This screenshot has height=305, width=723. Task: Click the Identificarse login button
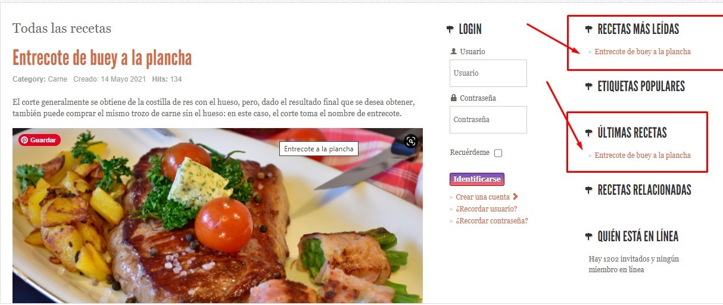pos(477,179)
